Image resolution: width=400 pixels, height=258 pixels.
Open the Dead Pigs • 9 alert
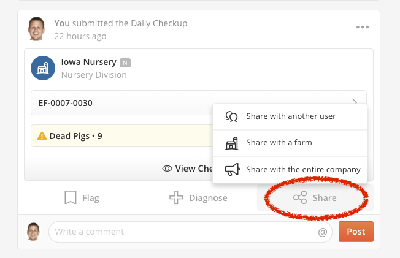point(121,136)
